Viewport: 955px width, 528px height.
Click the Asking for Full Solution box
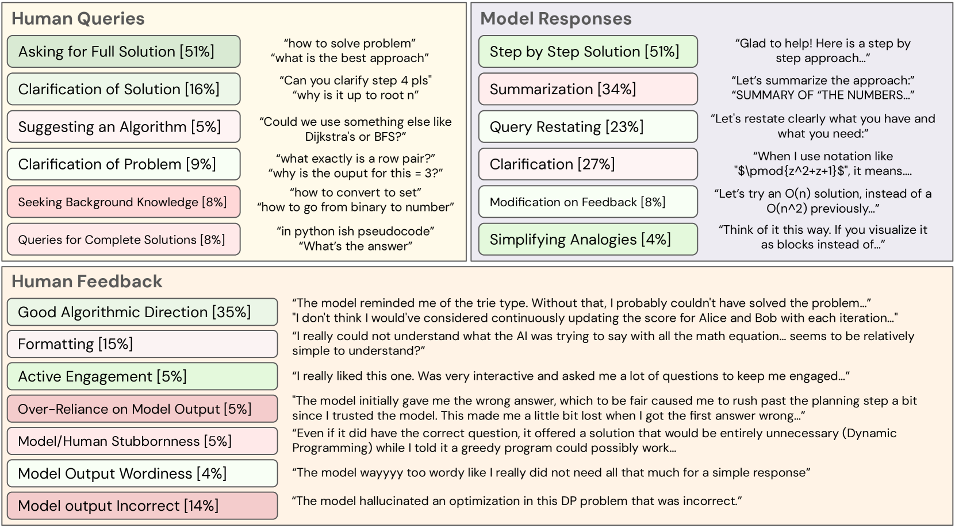pos(124,52)
